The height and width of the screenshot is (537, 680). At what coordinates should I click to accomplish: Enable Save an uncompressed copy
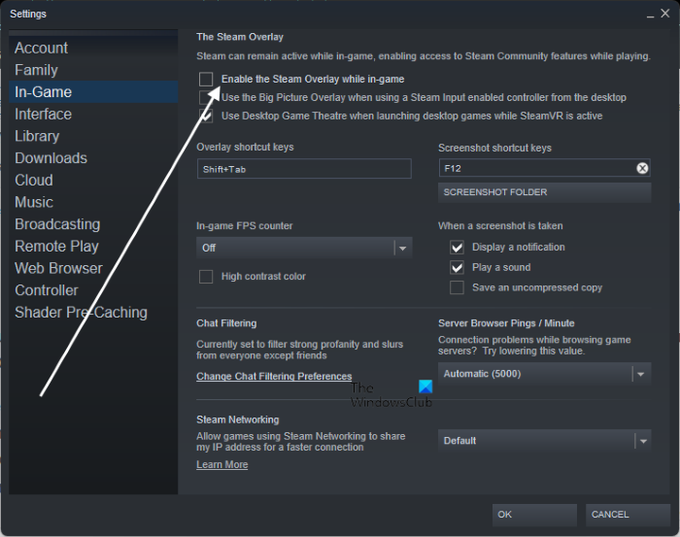click(457, 288)
